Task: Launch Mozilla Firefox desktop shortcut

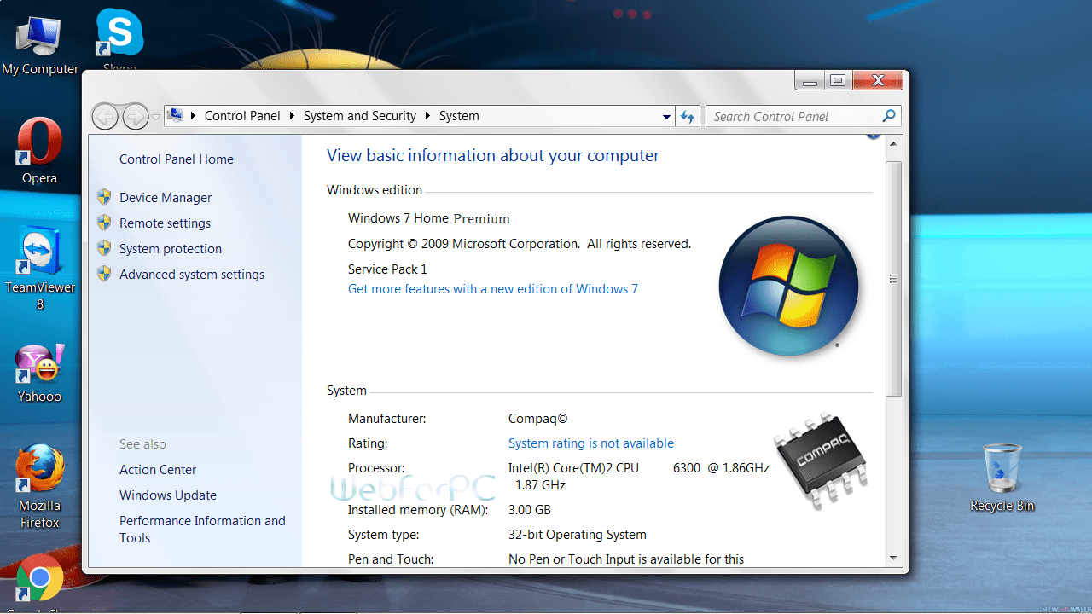Action: (39, 487)
